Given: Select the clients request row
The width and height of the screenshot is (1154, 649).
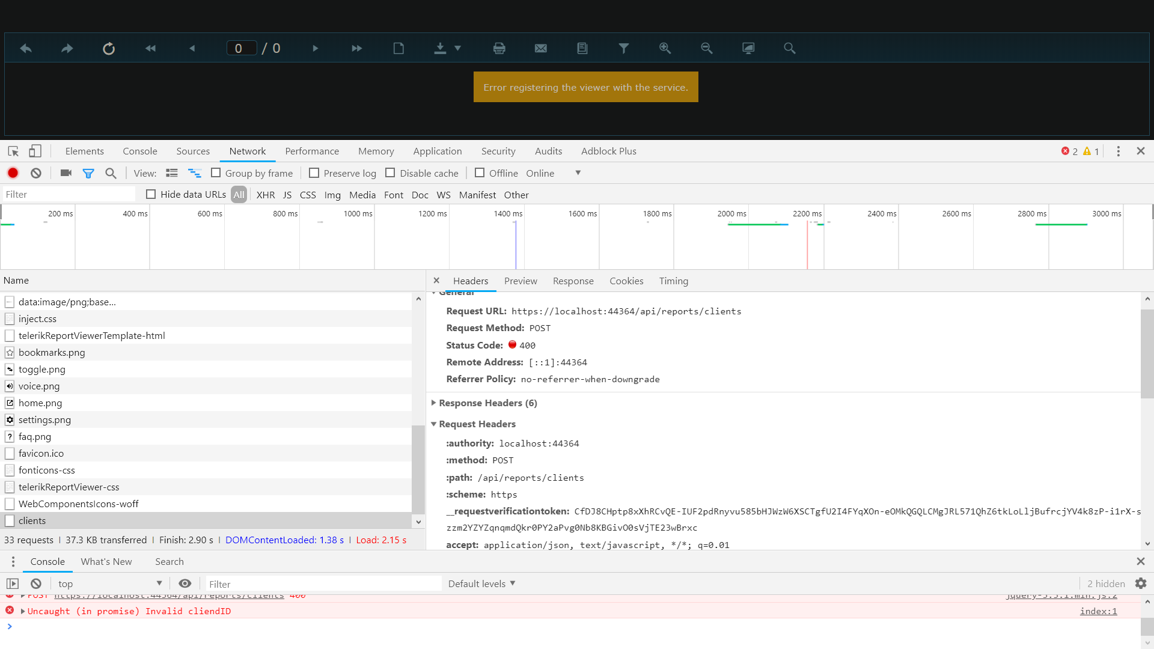Looking at the screenshot, I should tap(207, 520).
